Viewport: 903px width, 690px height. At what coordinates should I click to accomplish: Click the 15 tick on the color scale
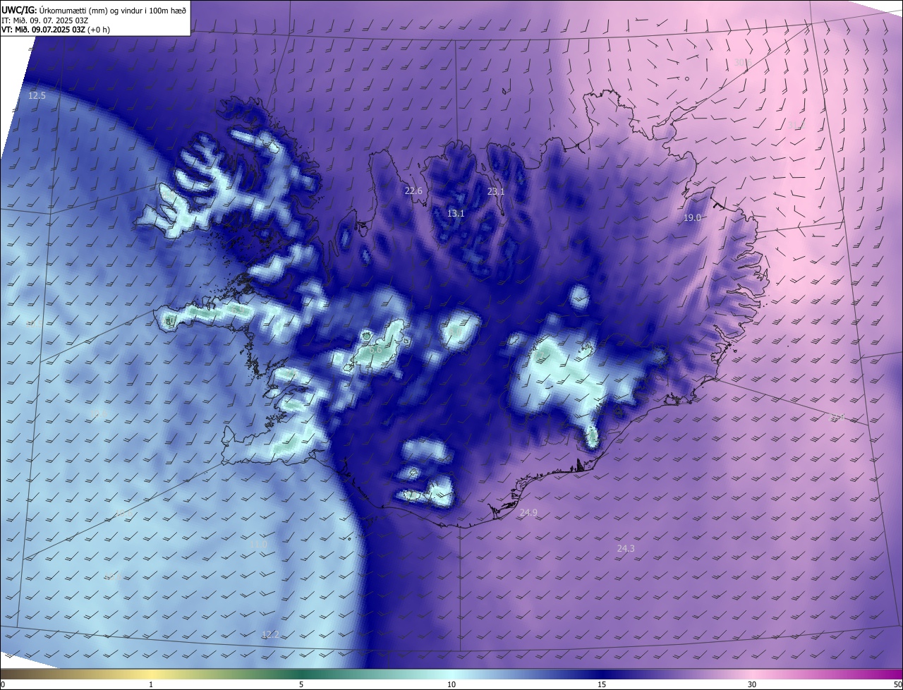602,684
